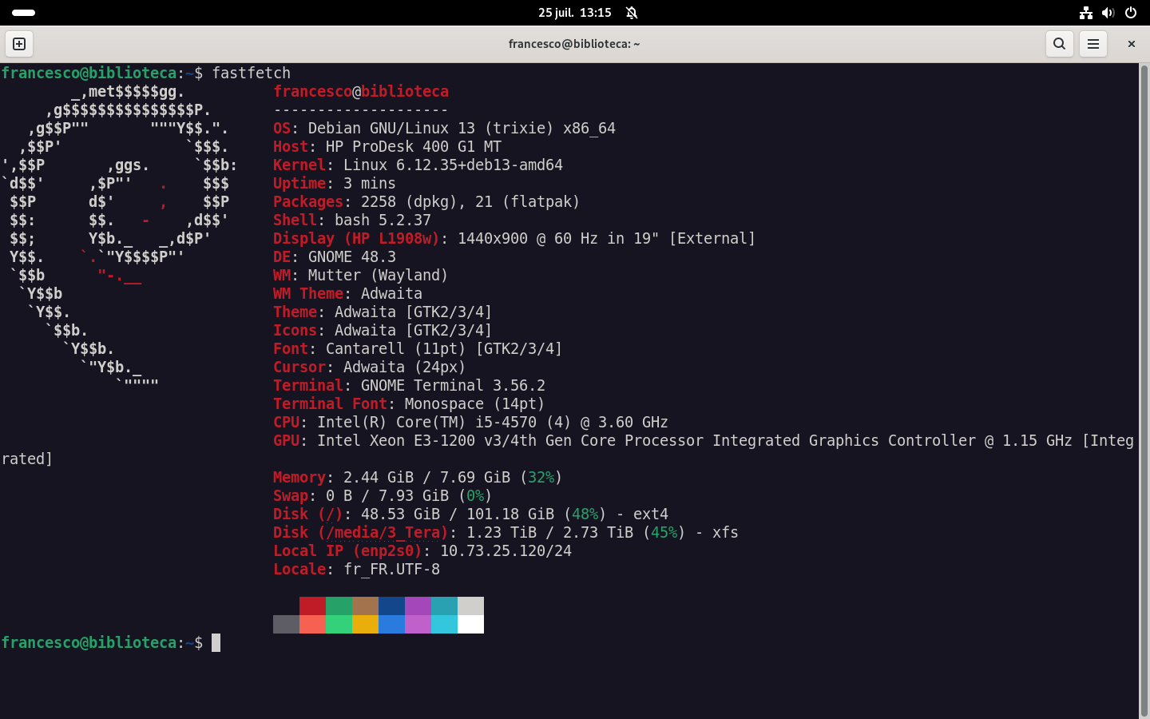Open the calendar from the clock
The width and height of the screenshot is (1150, 719).
(x=574, y=13)
